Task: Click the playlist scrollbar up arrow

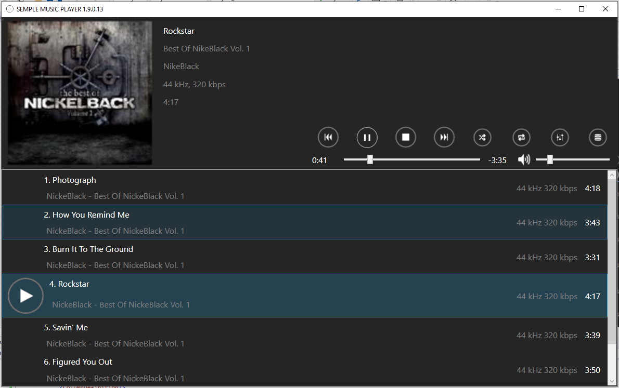Action: pos(612,175)
